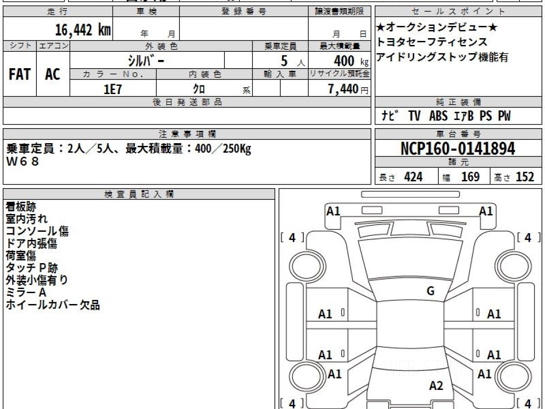Click the ミラーA inspector note

click(x=26, y=293)
